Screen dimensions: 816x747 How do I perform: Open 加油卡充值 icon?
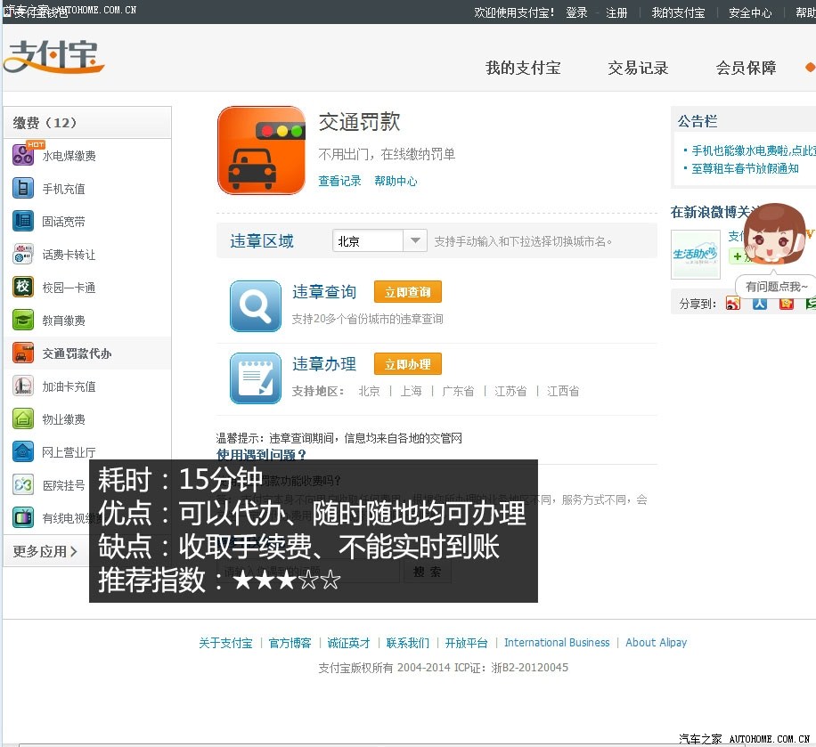(23, 386)
